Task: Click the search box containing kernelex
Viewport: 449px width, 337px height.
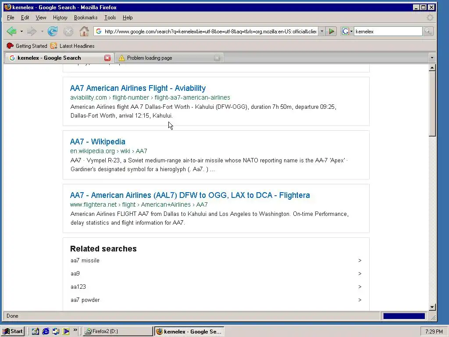Action: 388,31
